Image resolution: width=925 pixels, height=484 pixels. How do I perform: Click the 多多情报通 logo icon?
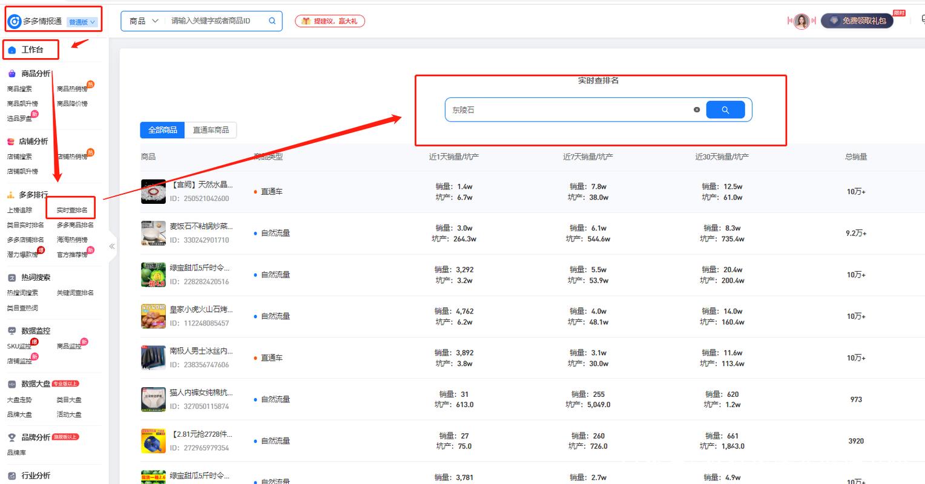point(14,21)
